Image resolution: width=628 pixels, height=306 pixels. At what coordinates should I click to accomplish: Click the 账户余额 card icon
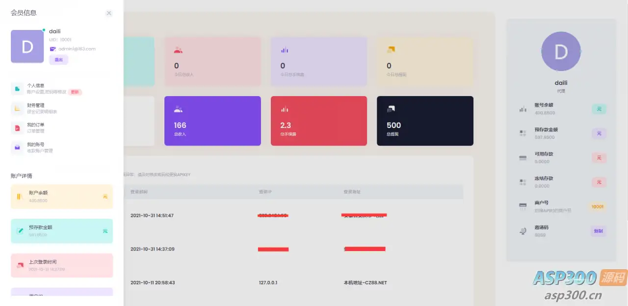click(20, 197)
